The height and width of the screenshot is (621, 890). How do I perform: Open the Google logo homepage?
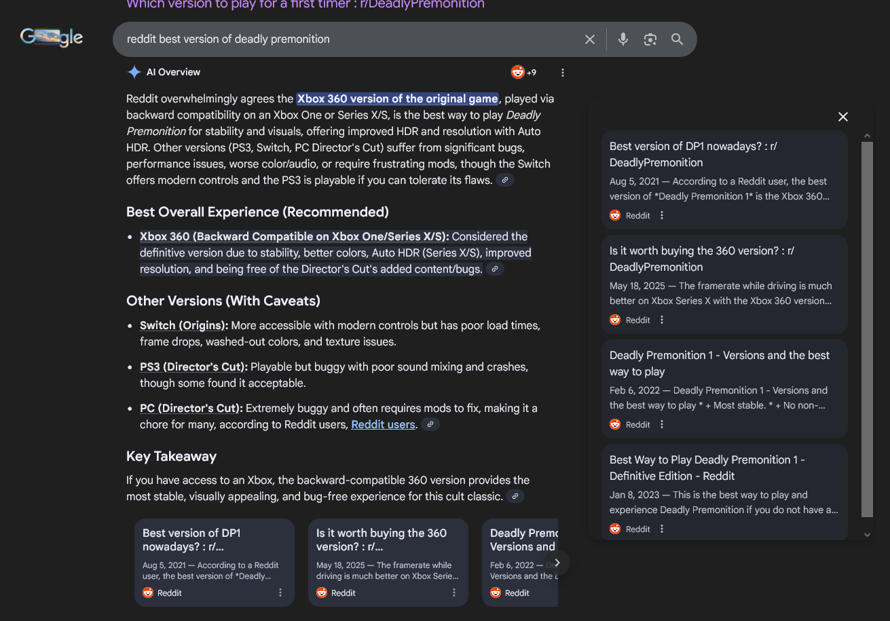pyautogui.click(x=52, y=37)
